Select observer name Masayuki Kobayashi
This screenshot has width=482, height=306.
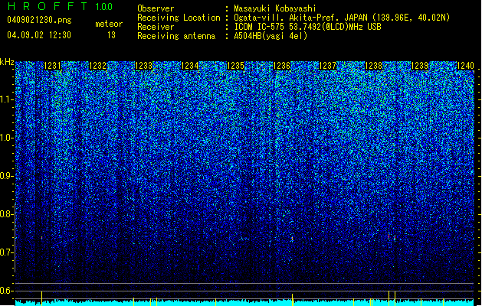pos(275,8)
